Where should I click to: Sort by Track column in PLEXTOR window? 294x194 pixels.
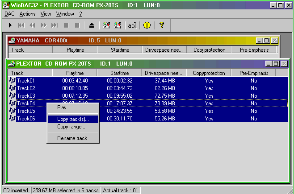[x=30, y=73]
